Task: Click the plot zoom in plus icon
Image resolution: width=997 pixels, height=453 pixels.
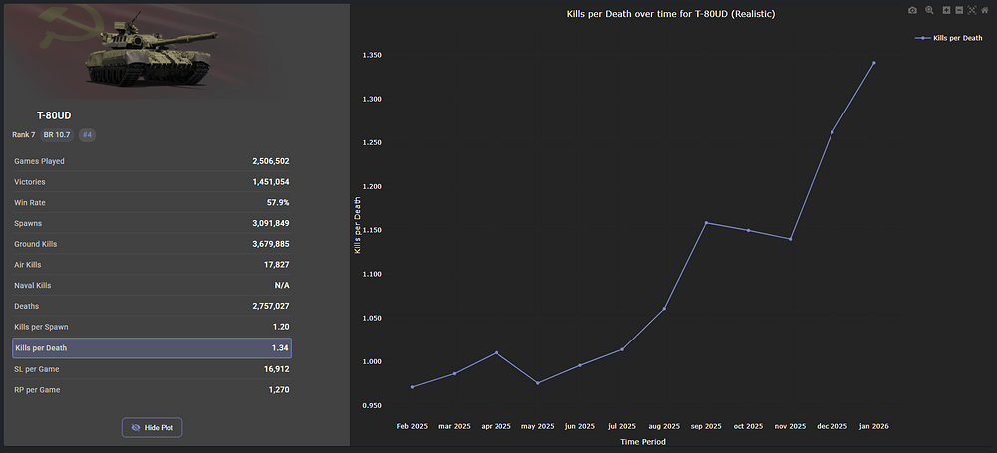Action: (947, 10)
